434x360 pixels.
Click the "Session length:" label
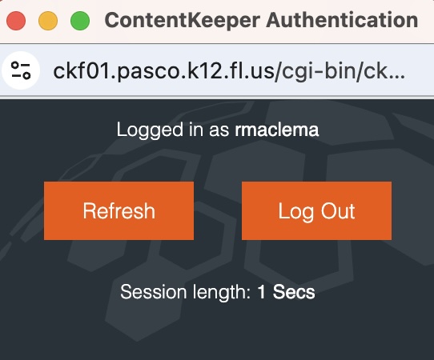186,292
